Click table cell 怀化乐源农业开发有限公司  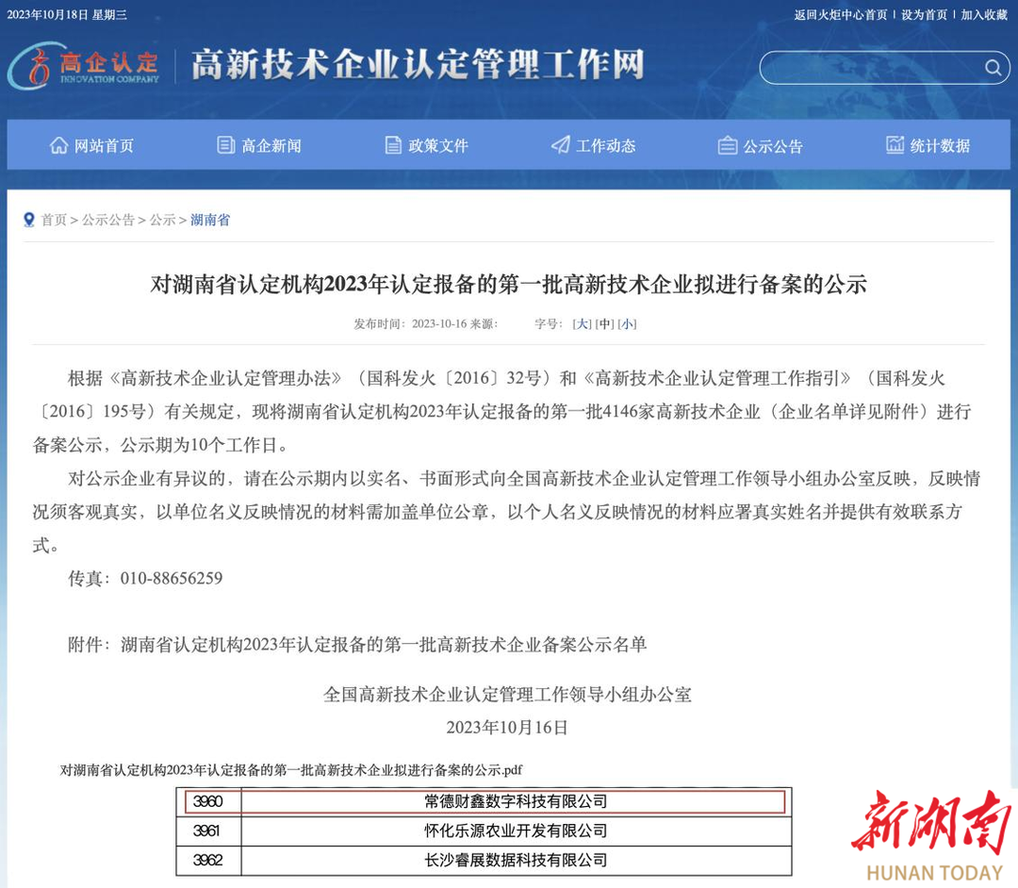pyautogui.click(x=517, y=830)
